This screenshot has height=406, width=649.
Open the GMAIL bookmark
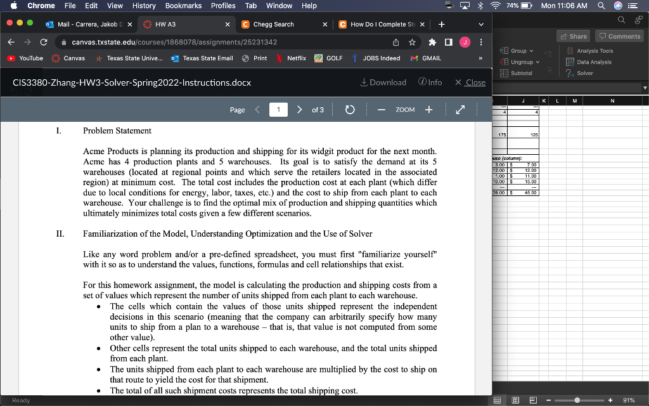[426, 58]
